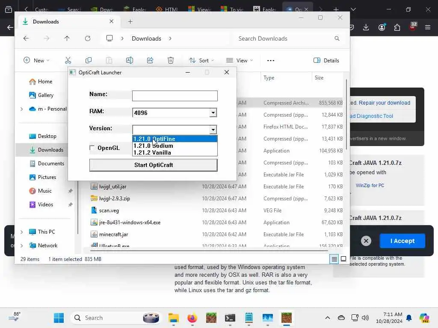The image size is (438, 328).
Task: Go back in File Explorer
Action: pyautogui.click(x=26, y=38)
